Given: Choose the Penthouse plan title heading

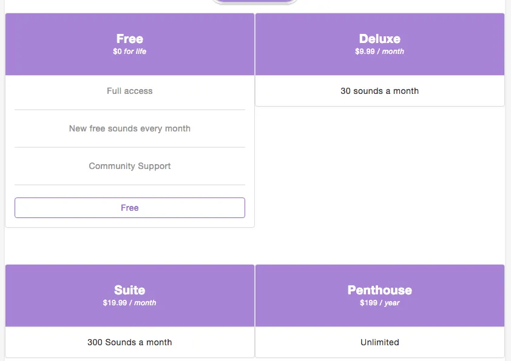Looking at the screenshot, I should point(380,290).
